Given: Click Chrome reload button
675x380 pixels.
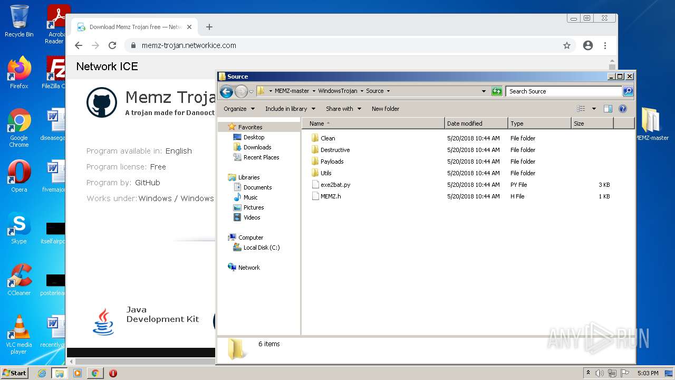Looking at the screenshot, I should [x=112, y=45].
